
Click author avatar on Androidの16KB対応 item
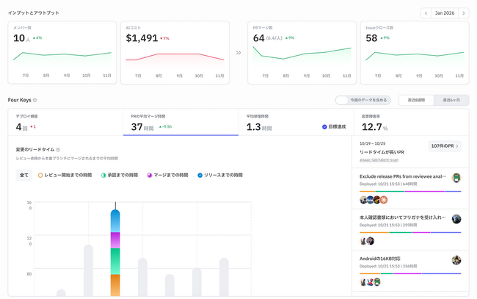coord(456,260)
